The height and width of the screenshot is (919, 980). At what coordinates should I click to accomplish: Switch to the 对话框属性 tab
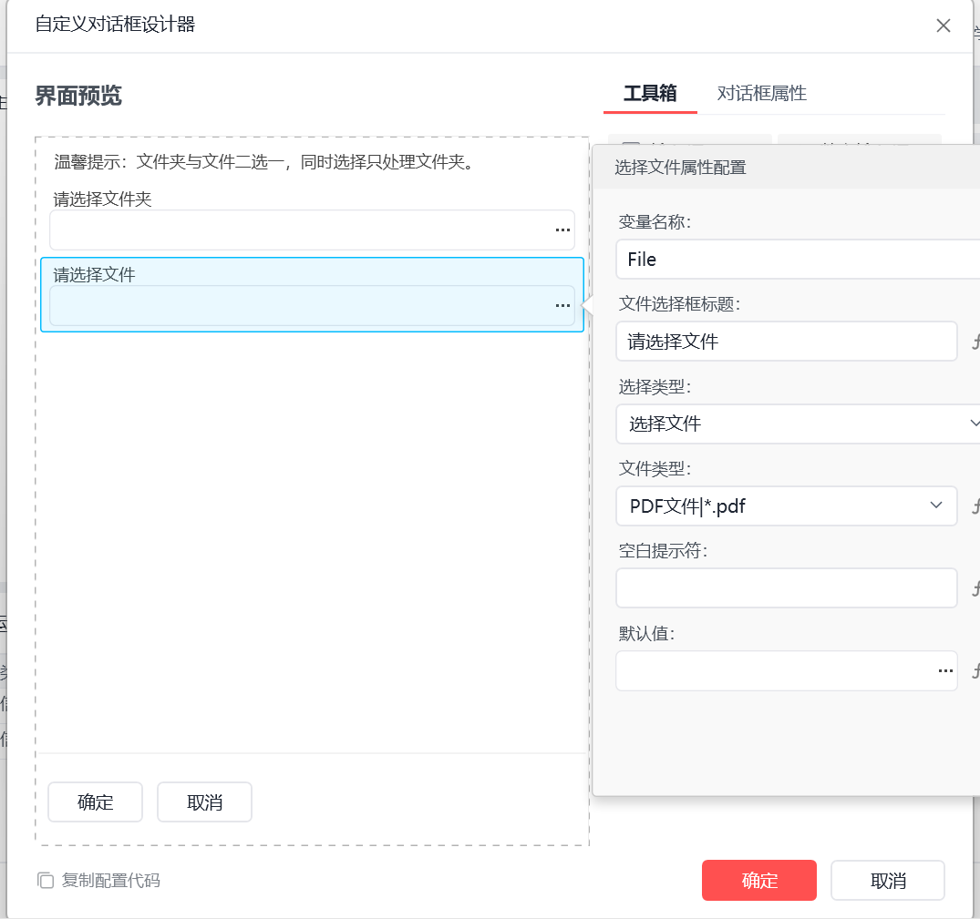761,93
